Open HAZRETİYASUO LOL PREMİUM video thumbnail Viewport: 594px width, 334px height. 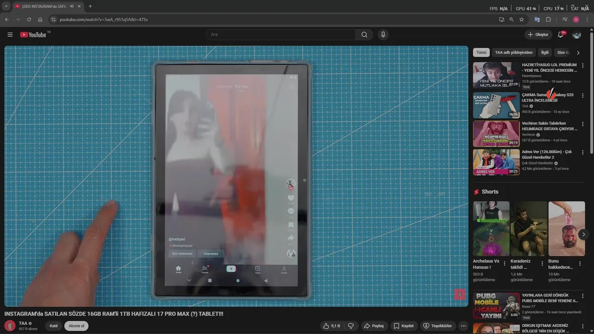(x=496, y=75)
